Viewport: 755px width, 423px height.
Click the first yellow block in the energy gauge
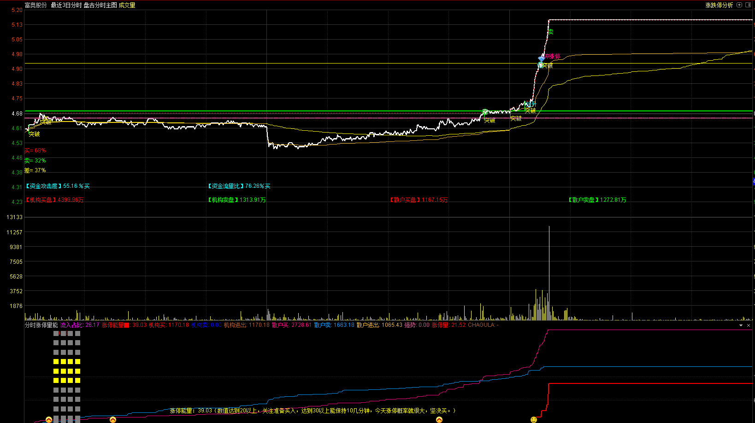pos(56,362)
